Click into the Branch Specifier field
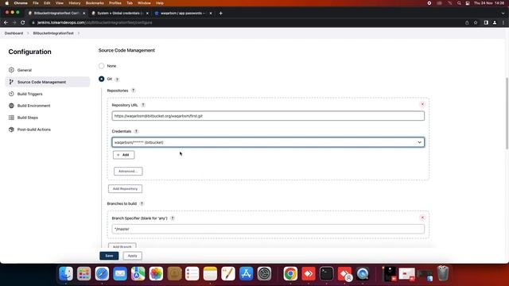The height and width of the screenshot is (286, 509). pos(268,229)
